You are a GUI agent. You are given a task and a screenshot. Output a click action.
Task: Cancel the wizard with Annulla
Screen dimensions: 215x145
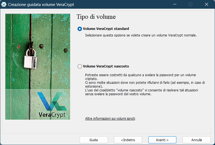pos(196,140)
